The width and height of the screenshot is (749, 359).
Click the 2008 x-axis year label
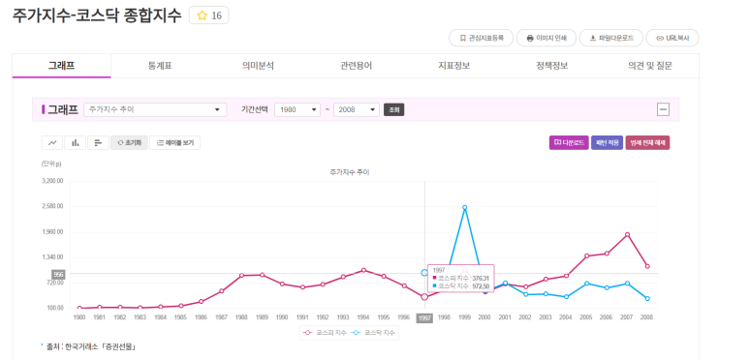647,317
